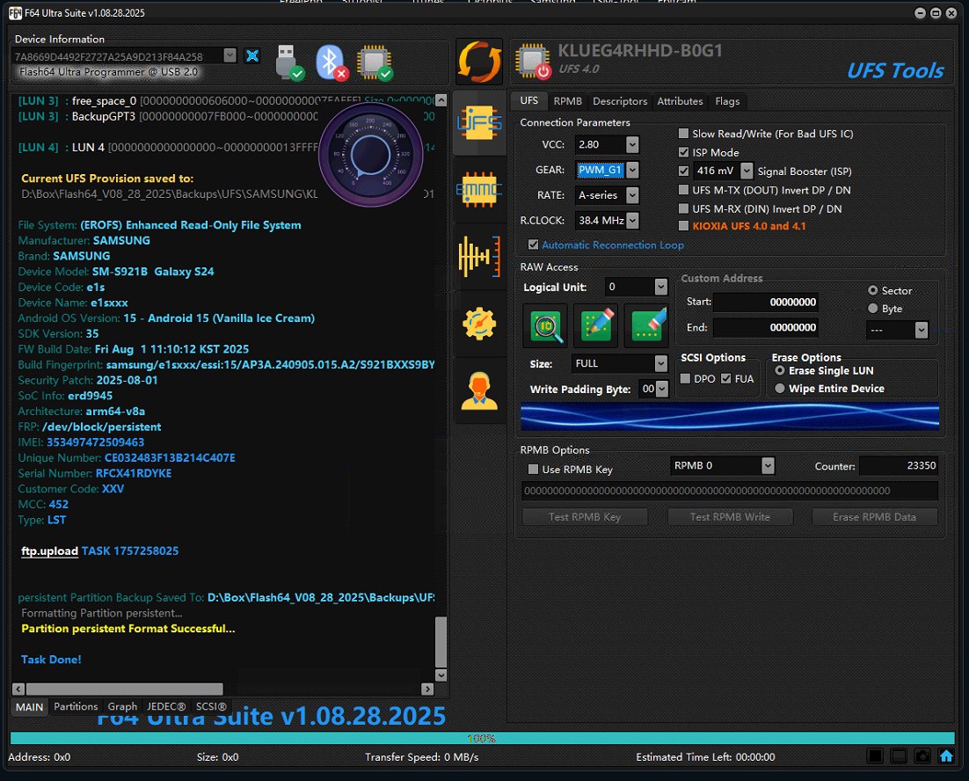Switch to the Attributes tab
The height and width of the screenshot is (781, 969).
(680, 101)
